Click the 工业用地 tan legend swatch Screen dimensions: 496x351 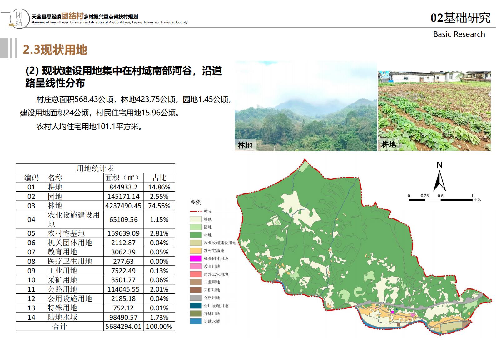click(x=196, y=282)
